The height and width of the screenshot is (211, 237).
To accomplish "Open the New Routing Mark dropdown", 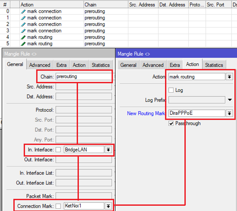I will [229, 113].
